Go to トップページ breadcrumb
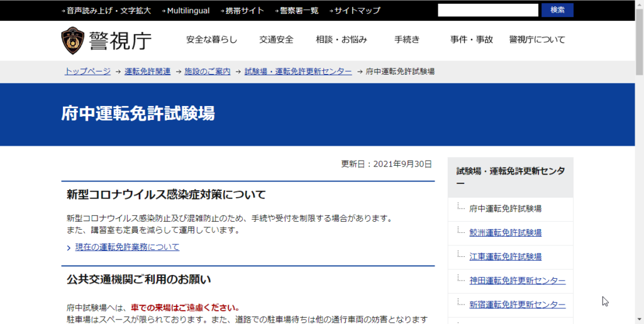The height and width of the screenshot is (324, 644). click(x=87, y=72)
